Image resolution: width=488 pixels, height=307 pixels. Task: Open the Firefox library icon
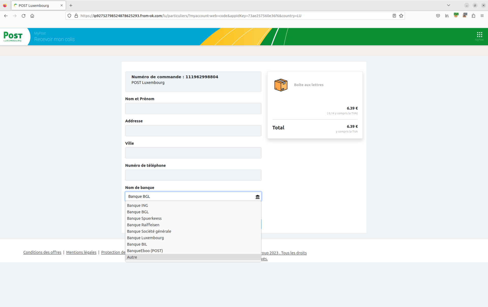click(447, 16)
